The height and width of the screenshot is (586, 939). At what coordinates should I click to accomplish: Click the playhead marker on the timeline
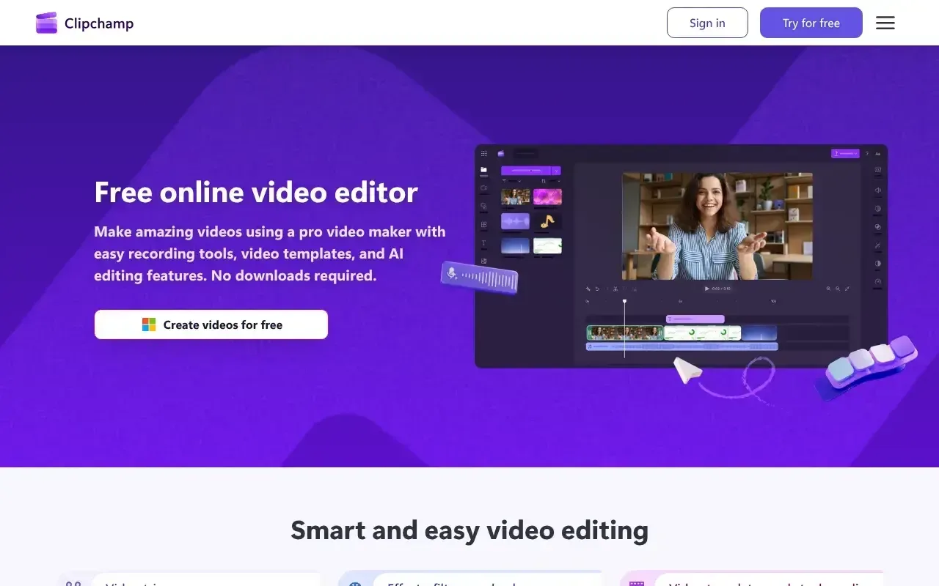click(624, 301)
